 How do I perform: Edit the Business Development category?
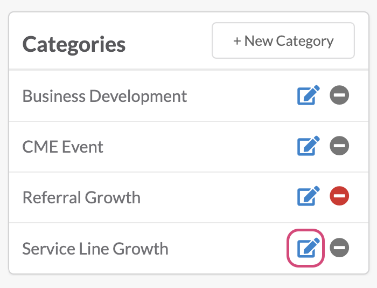point(309,95)
